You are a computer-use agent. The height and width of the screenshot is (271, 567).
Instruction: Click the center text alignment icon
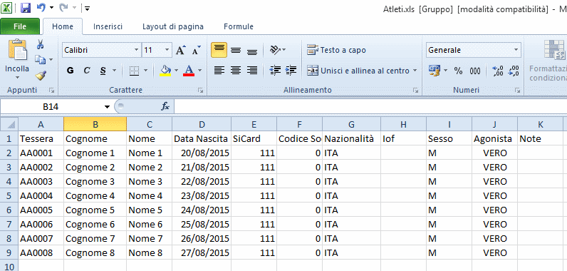(x=236, y=70)
